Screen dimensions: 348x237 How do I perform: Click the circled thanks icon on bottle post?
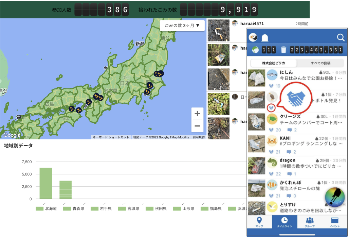[x=271, y=108]
